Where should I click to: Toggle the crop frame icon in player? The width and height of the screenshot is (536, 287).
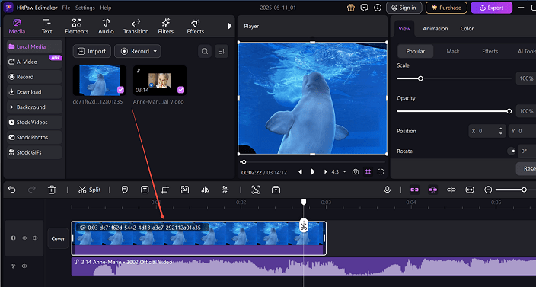(x=368, y=172)
